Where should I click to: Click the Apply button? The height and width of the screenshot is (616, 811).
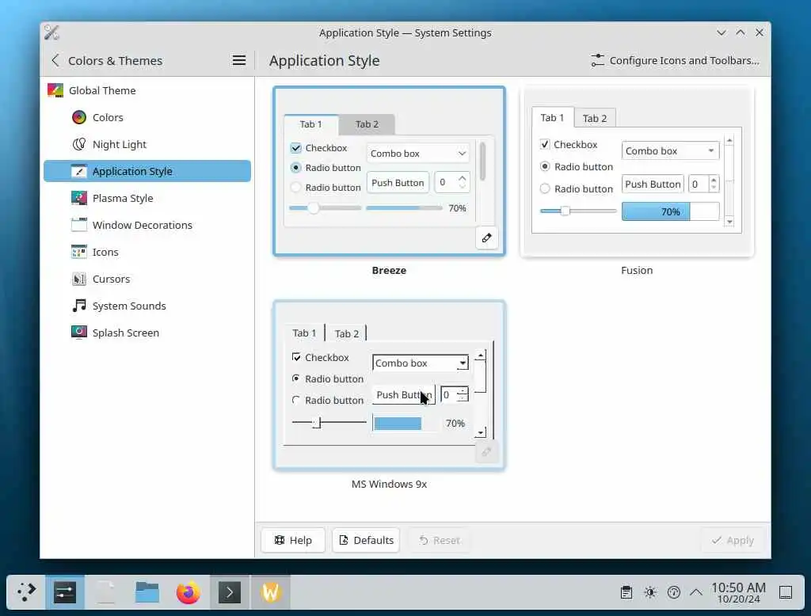(733, 540)
